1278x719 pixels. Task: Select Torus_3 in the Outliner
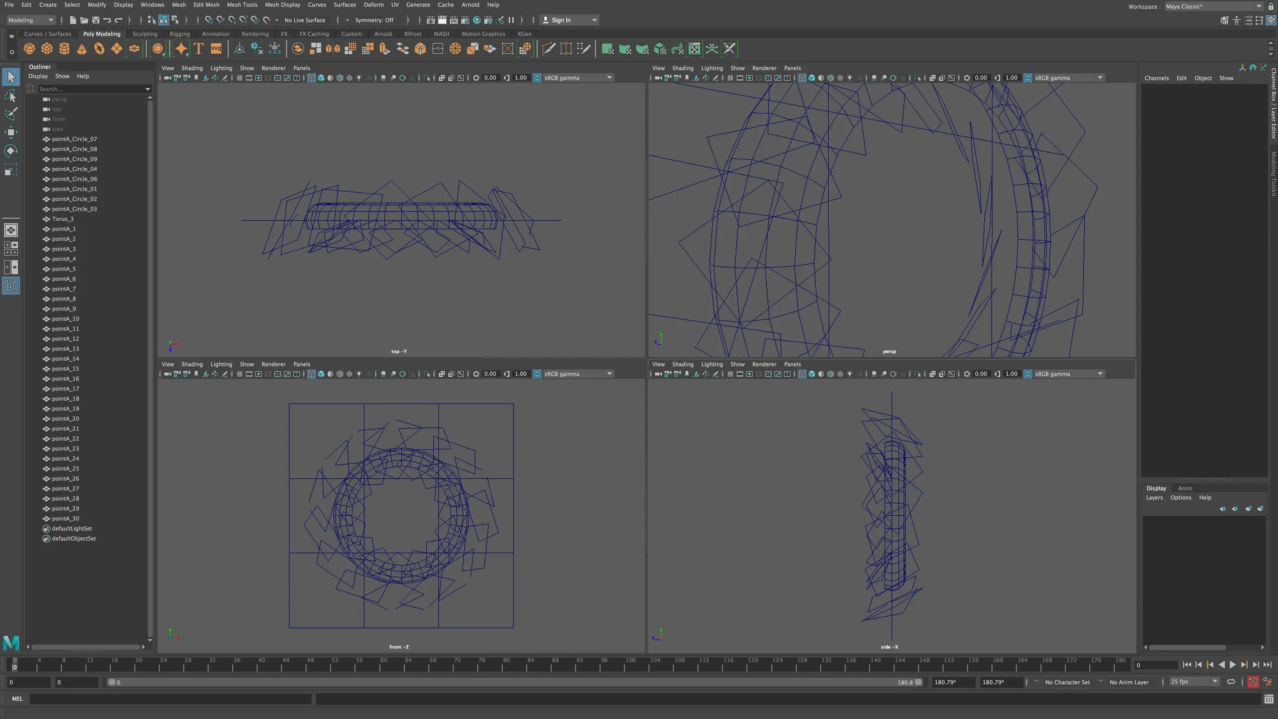point(63,219)
